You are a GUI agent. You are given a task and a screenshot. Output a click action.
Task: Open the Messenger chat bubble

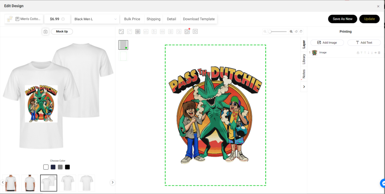pos(382,183)
